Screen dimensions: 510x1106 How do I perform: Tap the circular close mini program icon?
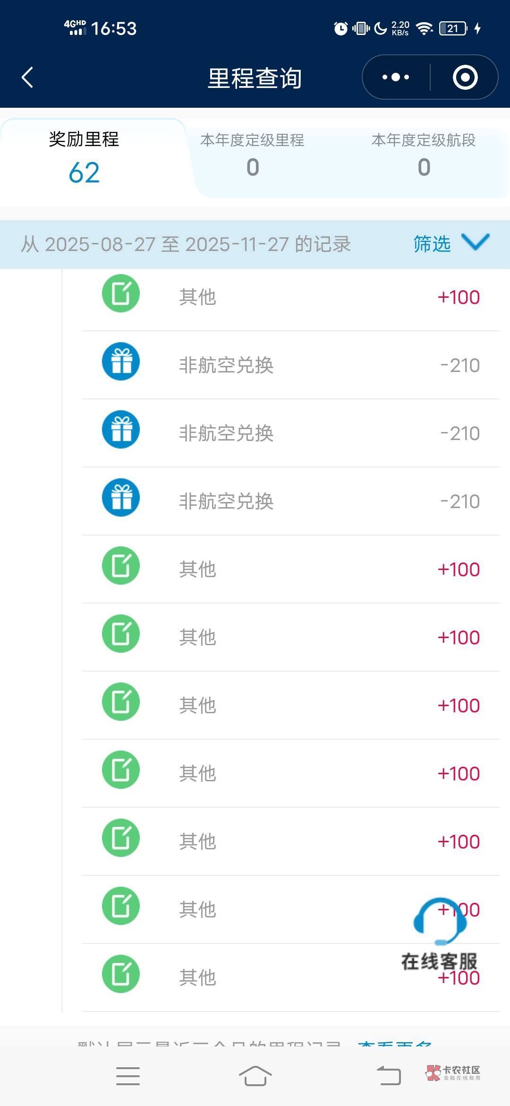[x=465, y=78]
